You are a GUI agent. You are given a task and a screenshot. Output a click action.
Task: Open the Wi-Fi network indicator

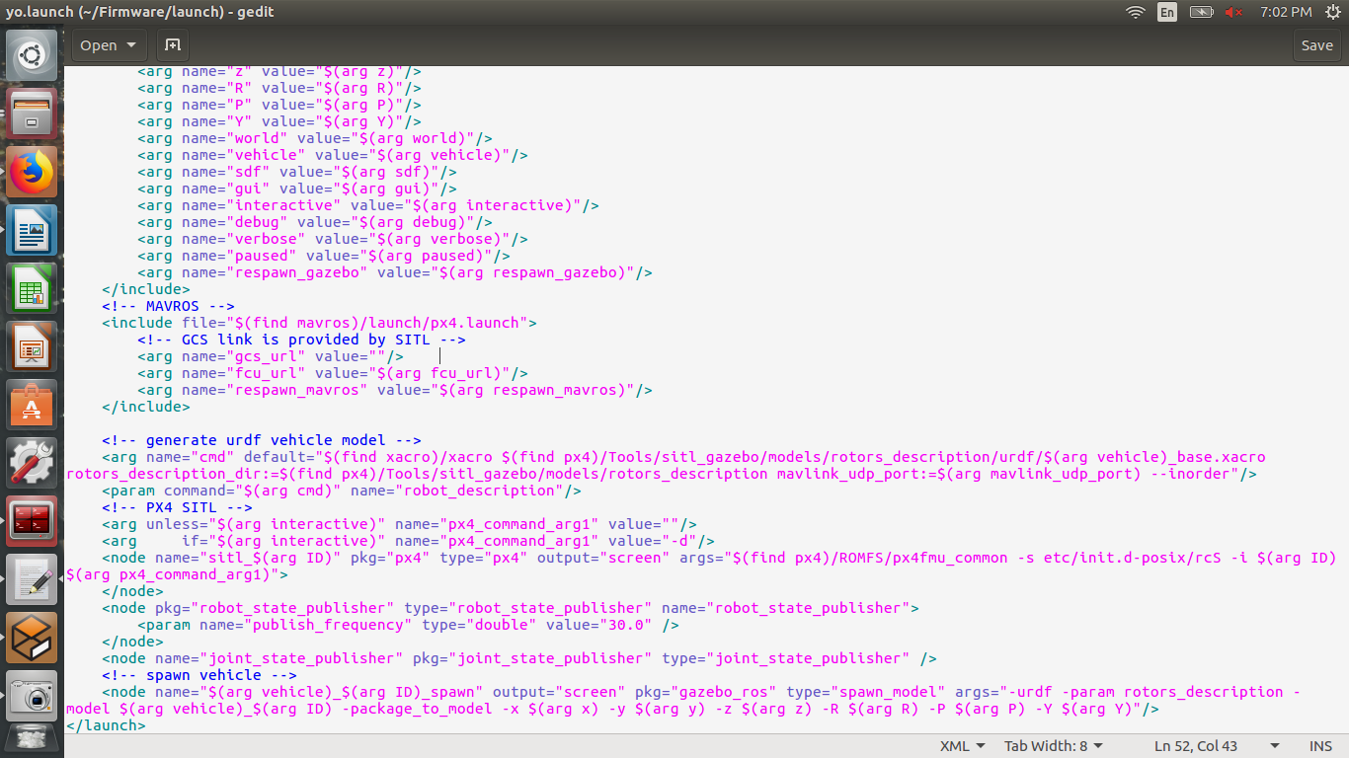click(1136, 12)
